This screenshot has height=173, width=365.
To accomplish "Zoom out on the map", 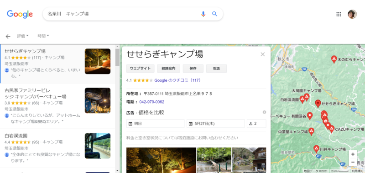I will pos(353,162).
